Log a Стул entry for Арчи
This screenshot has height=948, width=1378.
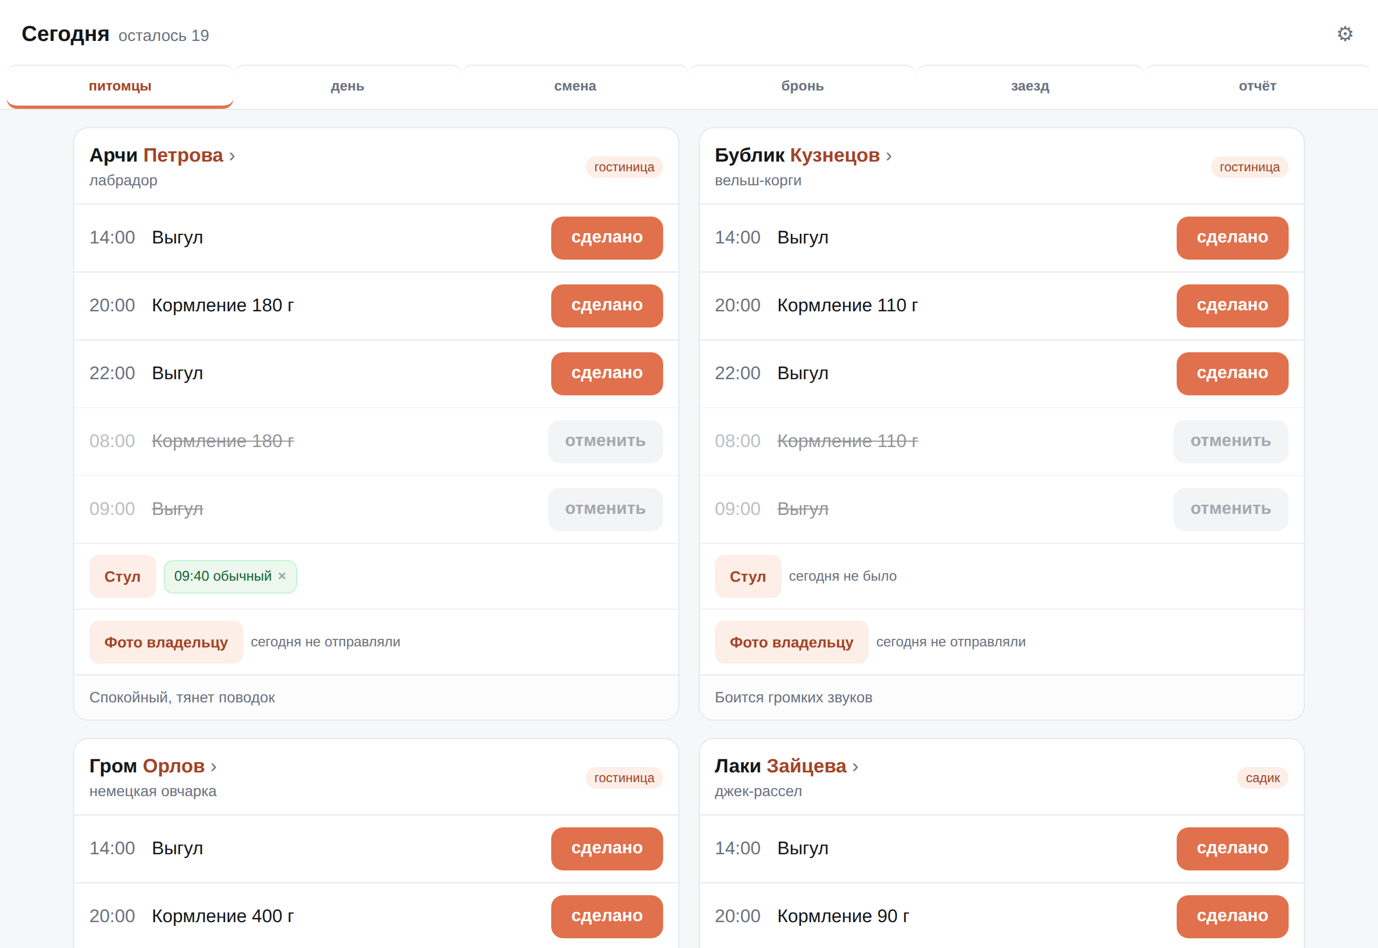click(x=122, y=576)
